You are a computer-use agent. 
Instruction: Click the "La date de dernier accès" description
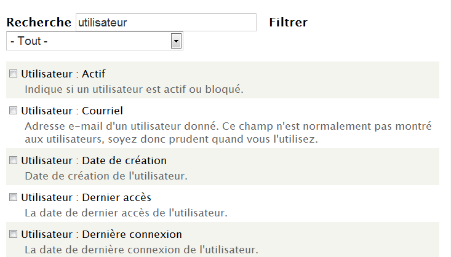click(x=126, y=213)
